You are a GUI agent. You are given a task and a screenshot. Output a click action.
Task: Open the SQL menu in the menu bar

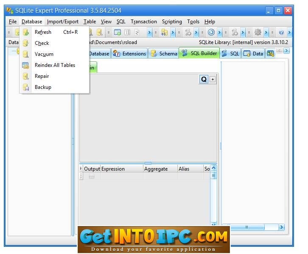point(121,22)
